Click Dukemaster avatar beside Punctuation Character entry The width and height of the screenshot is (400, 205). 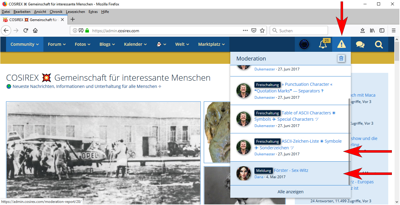click(244, 91)
